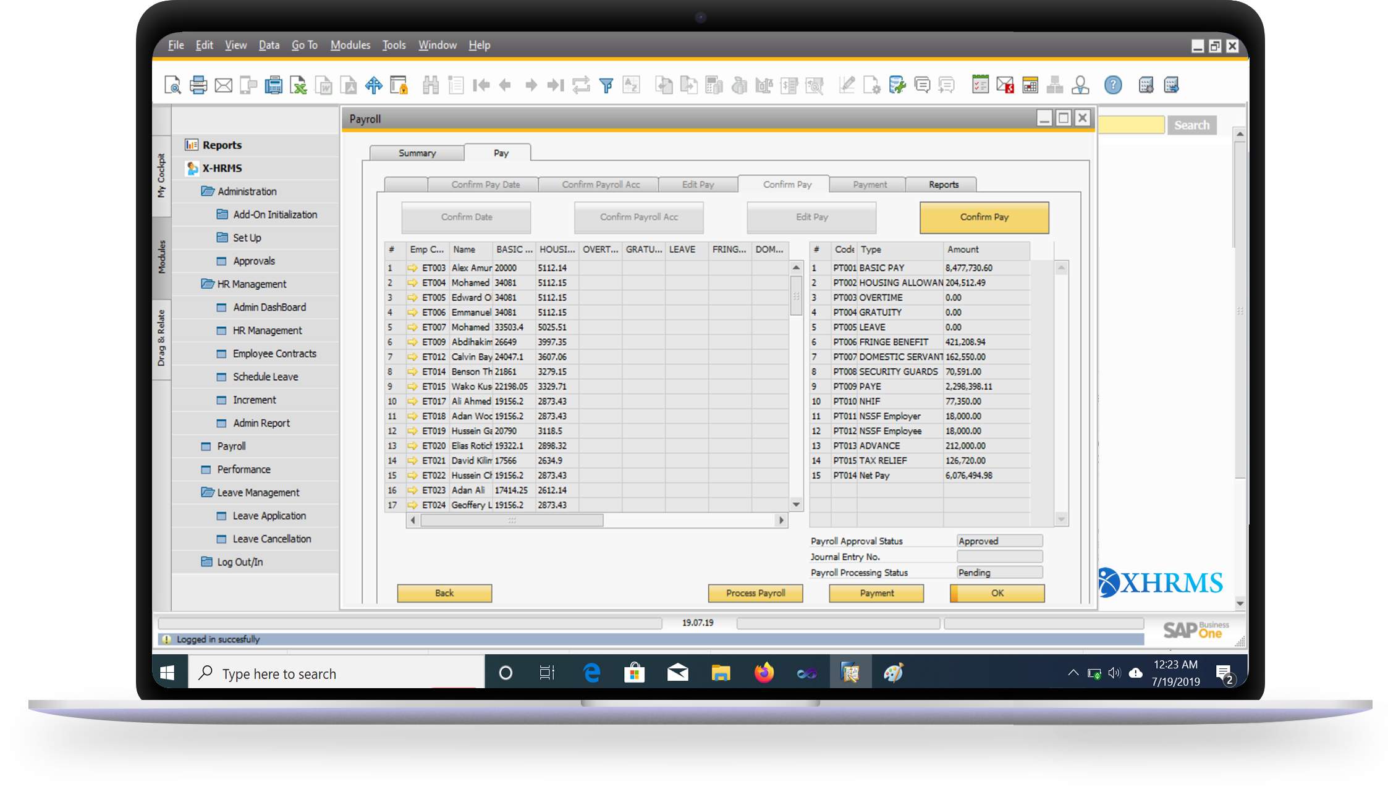
Task: Click the Export to Excel icon
Action: [x=298, y=85]
